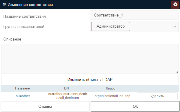Screen dimensions: 180x112
Task: Close the Изменение соответствия dialog
Action: pos(175,5)
